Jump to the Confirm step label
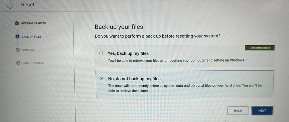 (x=28, y=50)
